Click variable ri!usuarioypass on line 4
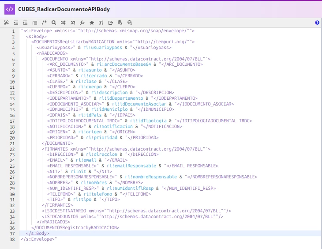The image size is (322, 249). click(103, 48)
